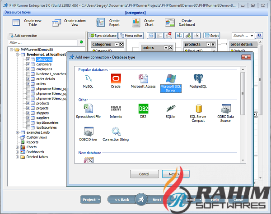The height and width of the screenshot is (214, 271).
Task: Click the green status dot beside Filter
Action: [81, 42]
